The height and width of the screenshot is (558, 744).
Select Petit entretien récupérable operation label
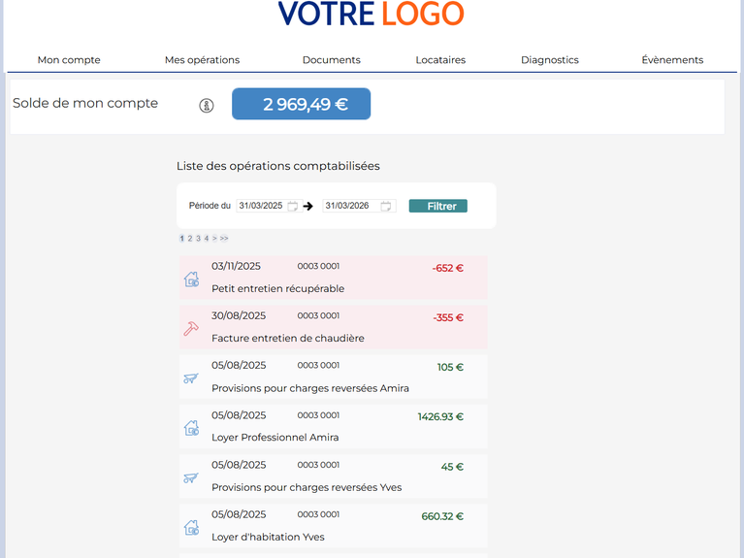pos(278,289)
